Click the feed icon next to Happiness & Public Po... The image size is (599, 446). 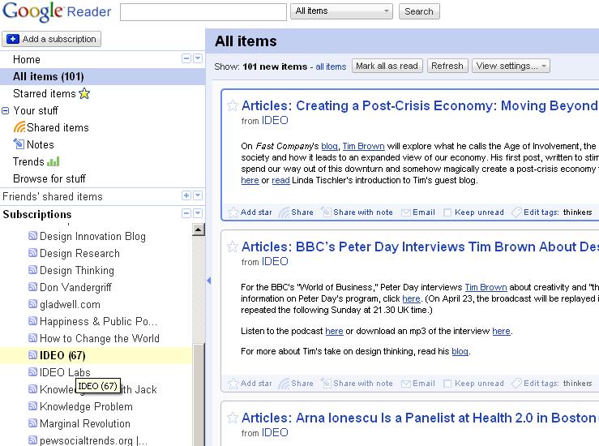click(33, 320)
